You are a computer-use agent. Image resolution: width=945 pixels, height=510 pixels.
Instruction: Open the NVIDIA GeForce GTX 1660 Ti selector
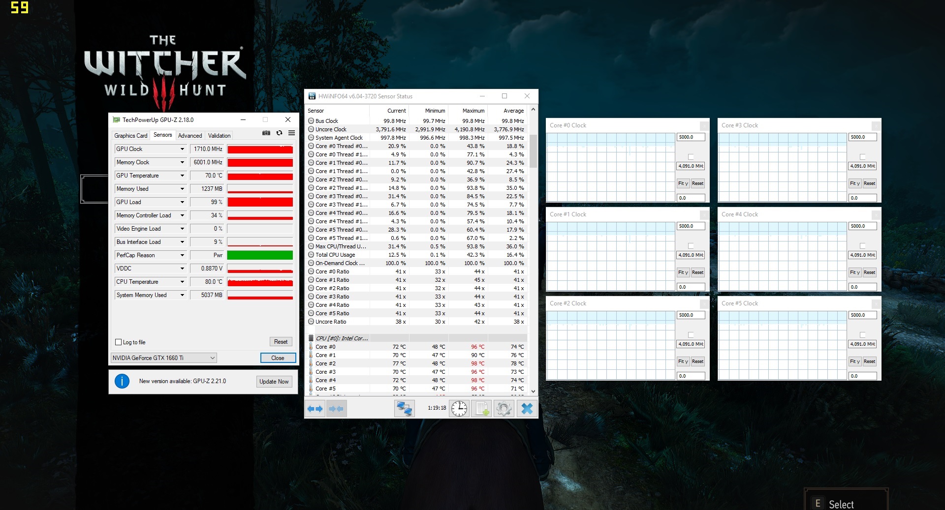point(164,358)
